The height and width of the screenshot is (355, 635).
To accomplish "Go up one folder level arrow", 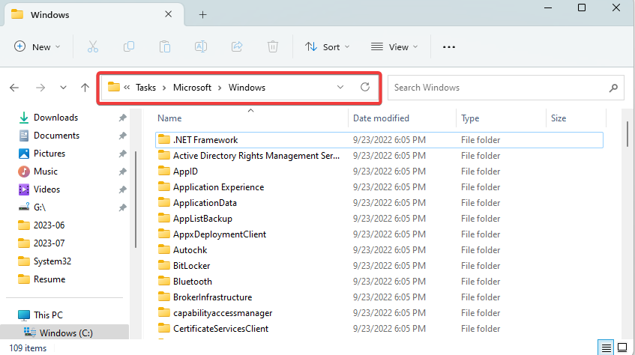I will (85, 88).
